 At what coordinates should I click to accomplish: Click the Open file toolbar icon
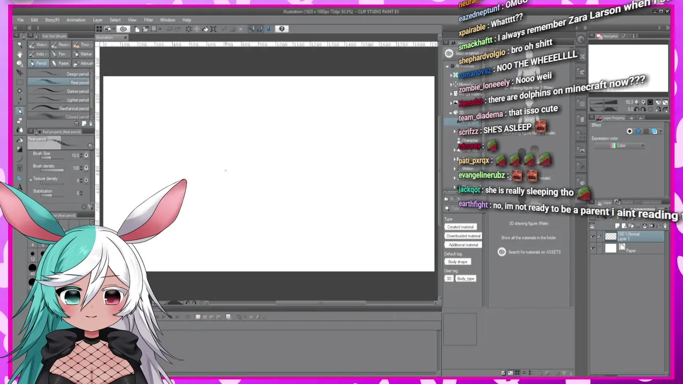[x=146, y=29]
